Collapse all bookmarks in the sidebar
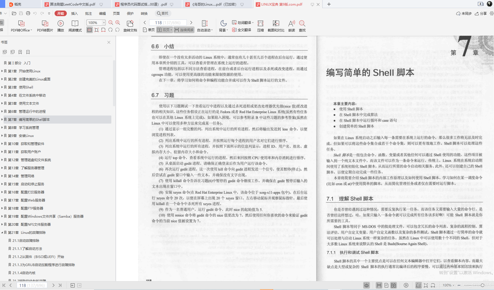 [x=13, y=52]
